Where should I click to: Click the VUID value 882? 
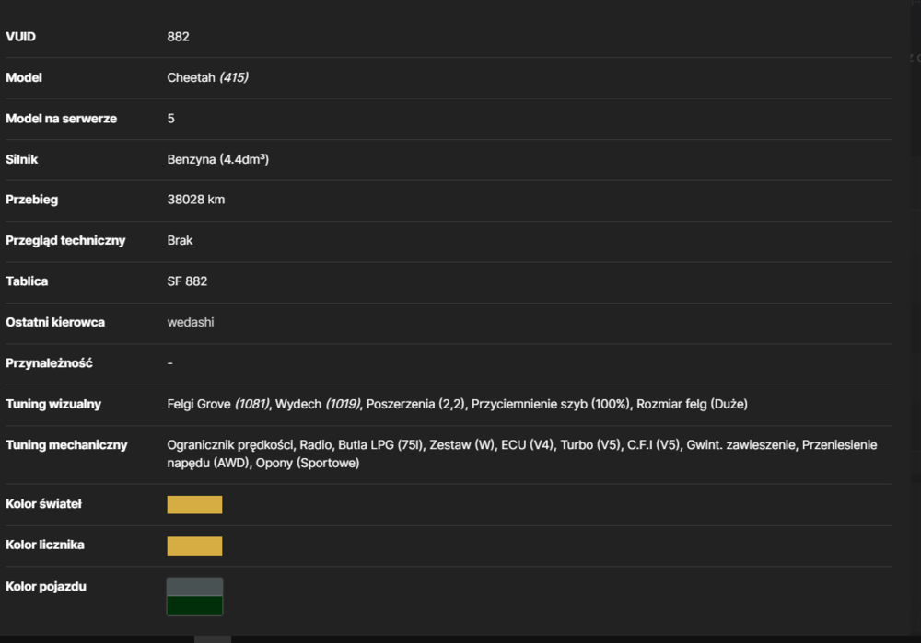(x=178, y=37)
